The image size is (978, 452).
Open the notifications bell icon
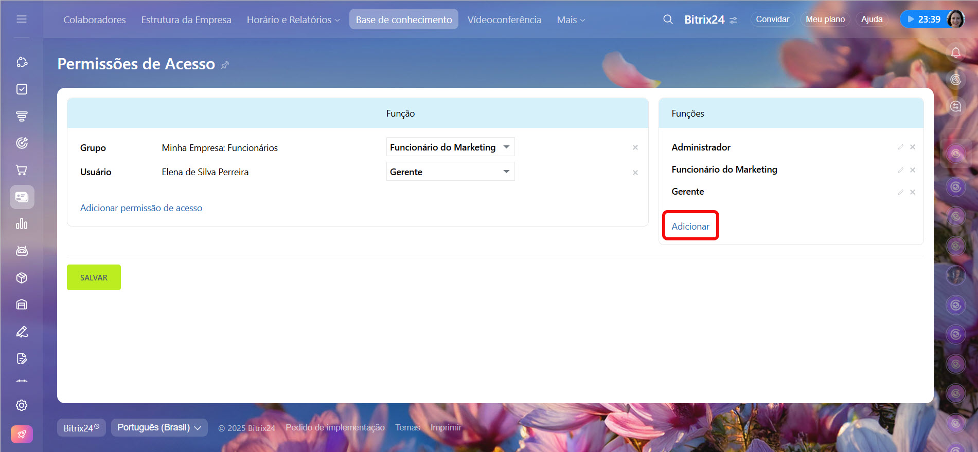pyautogui.click(x=955, y=52)
